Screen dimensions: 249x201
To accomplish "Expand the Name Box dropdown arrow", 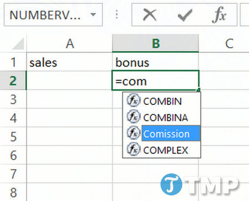I will click(x=94, y=14).
